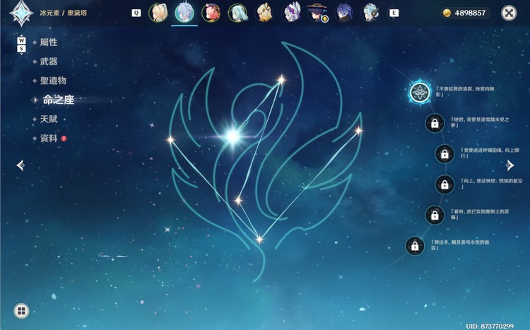Screen dimensions: 530x330
Task: Click the Q key previous-character button
Action: [136, 13]
